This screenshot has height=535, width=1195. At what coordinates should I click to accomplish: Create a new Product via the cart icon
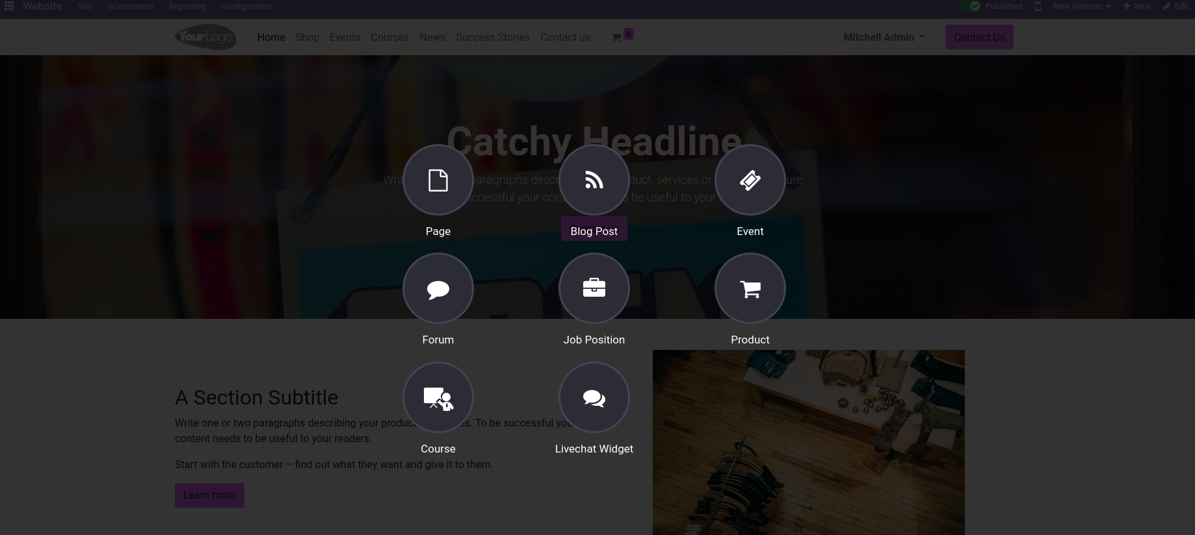point(750,288)
